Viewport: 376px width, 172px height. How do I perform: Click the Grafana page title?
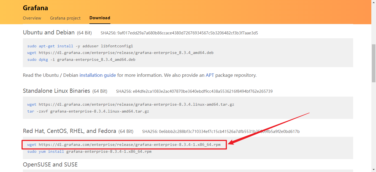click(x=36, y=8)
